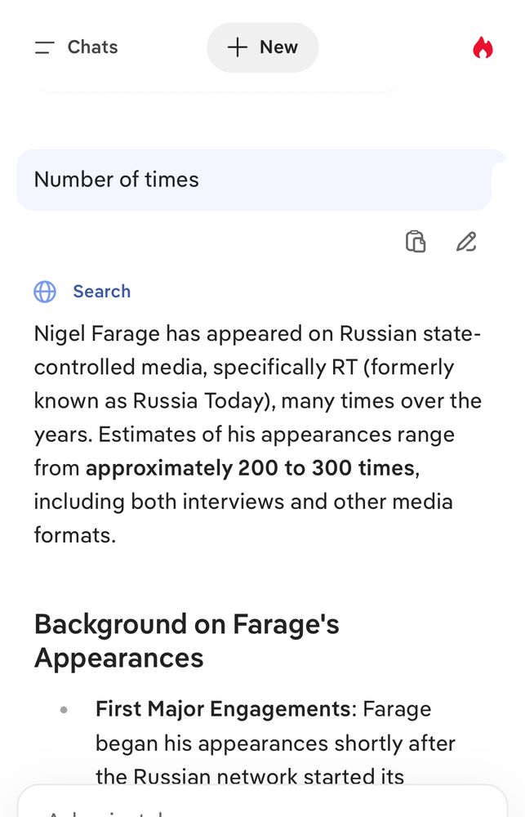Click the "Background on Farage's Appearances" heading
This screenshot has height=817, width=525.
pos(186,641)
